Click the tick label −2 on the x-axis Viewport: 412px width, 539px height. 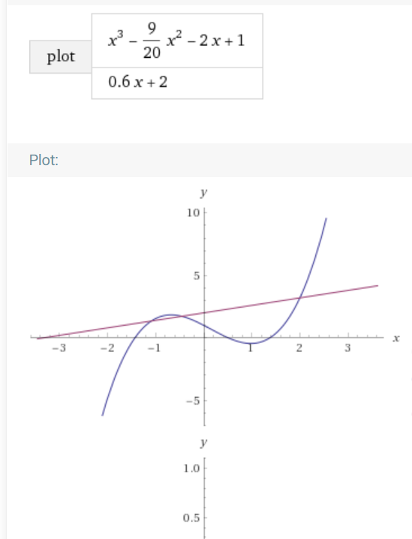(107, 348)
